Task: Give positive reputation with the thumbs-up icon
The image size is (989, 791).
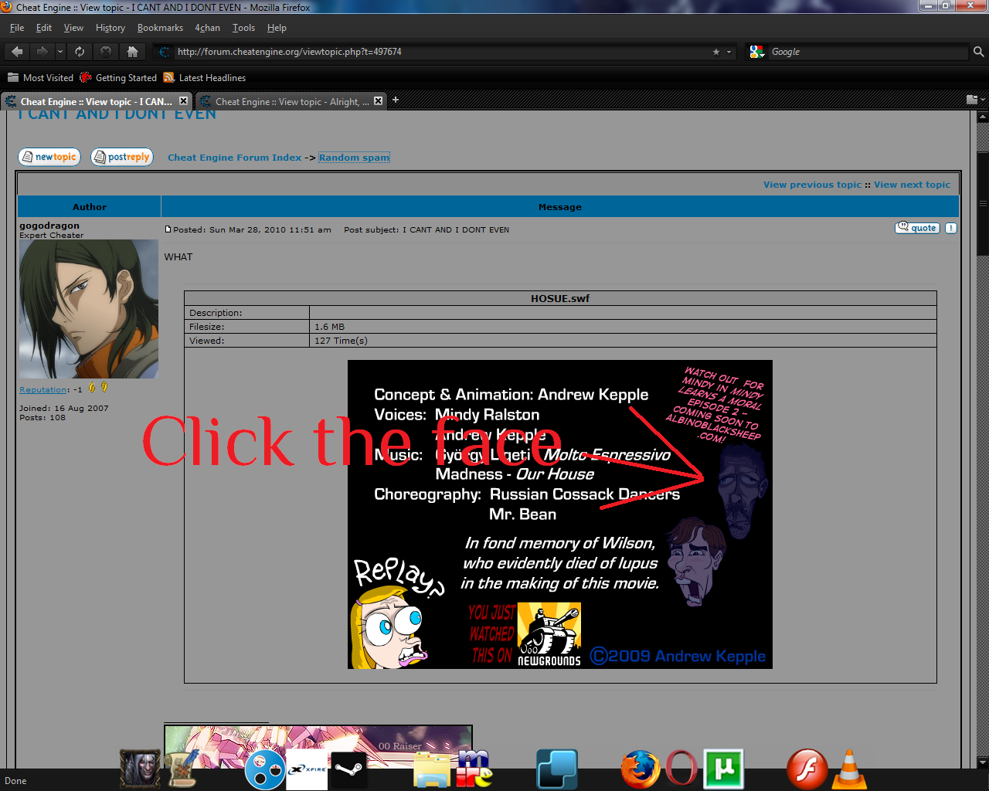Action: coord(92,387)
